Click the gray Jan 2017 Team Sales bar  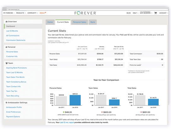[101, 100]
